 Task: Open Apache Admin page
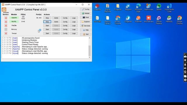click(56, 18)
